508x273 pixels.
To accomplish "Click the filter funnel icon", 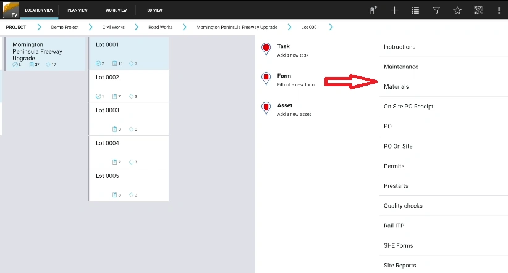I will coord(436,10).
